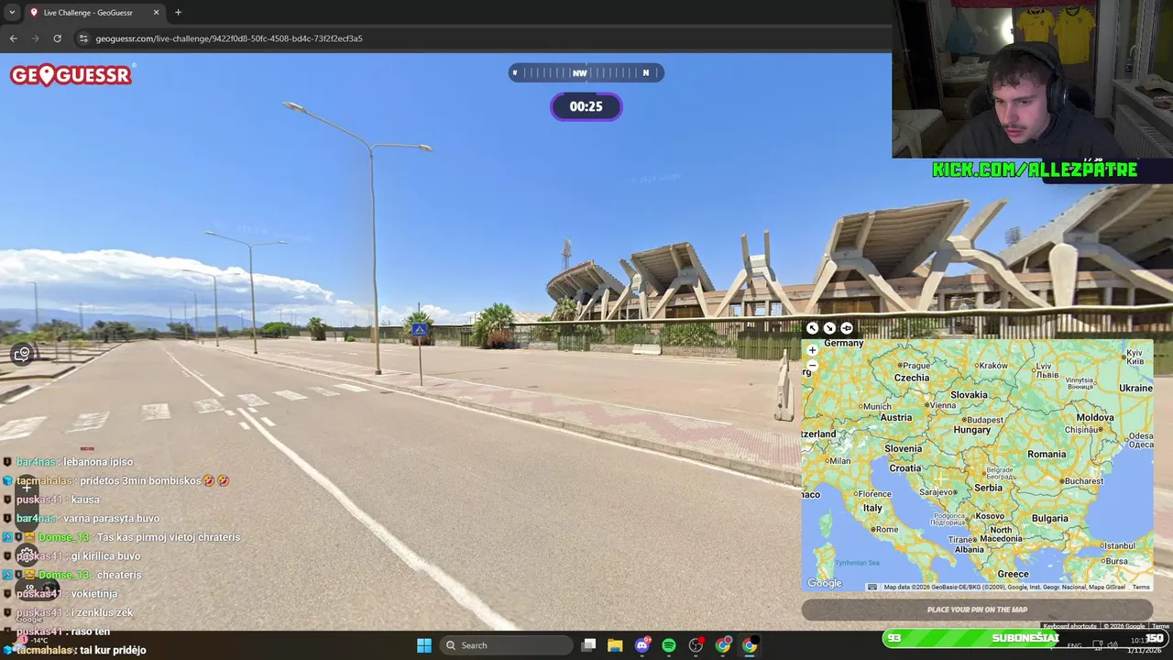Screen dimensions: 1173x660
Task: Open Discord from taskbar
Action: (x=642, y=645)
